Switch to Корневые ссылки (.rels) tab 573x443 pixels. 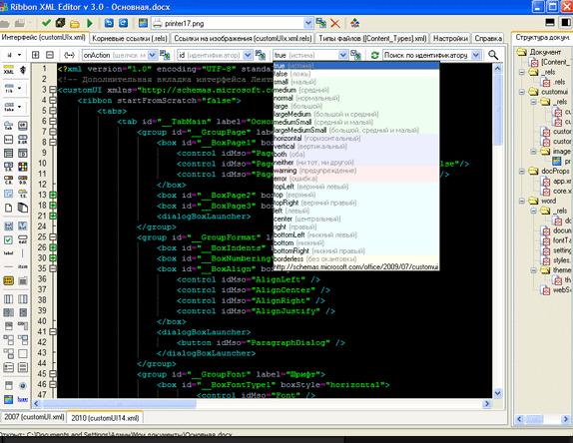pyautogui.click(x=130, y=38)
